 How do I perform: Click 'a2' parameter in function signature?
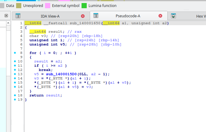tap(165, 23)
